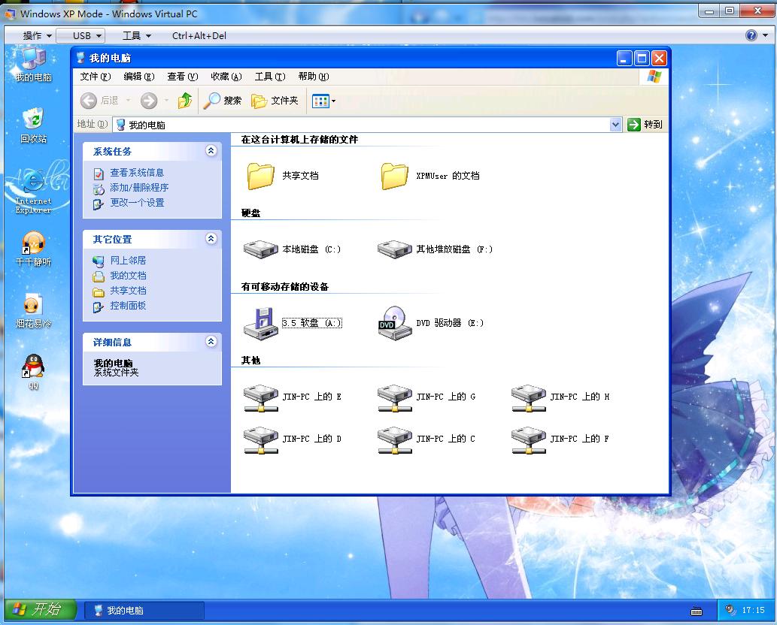777x625 pixels.
Task: Collapse the 系统任务 panel
Action: 211,150
